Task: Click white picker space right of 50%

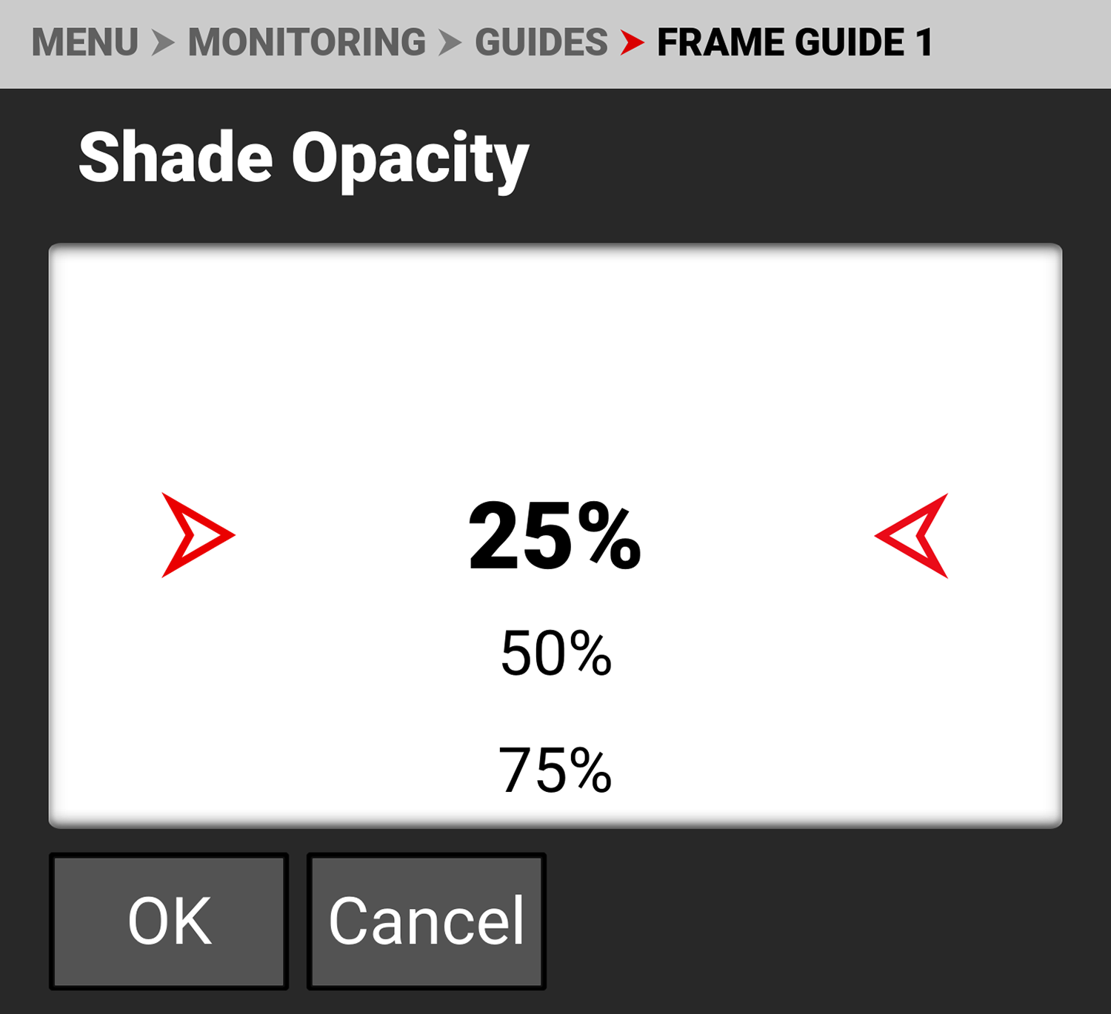Action: click(815, 654)
